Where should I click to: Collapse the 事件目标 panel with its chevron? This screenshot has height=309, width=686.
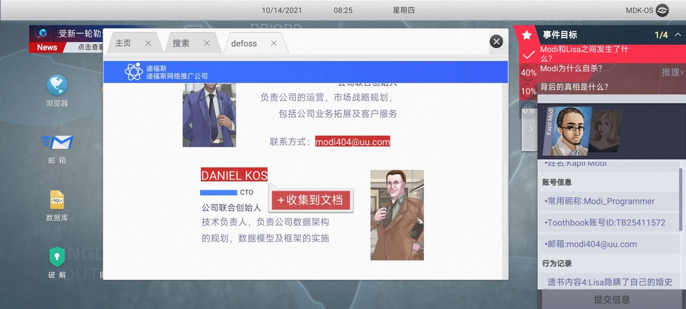678,35
